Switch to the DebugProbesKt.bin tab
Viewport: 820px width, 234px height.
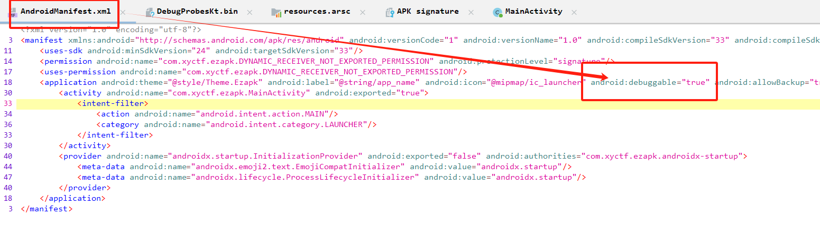tap(197, 12)
